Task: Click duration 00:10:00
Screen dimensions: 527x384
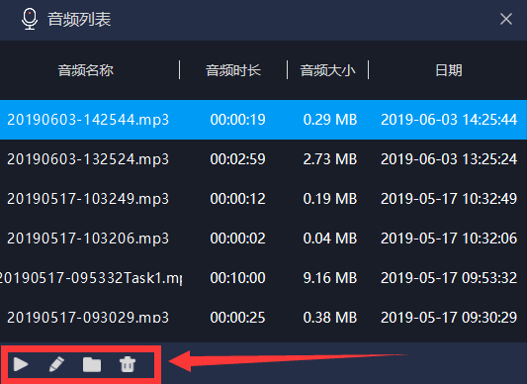Action: [238, 278]
